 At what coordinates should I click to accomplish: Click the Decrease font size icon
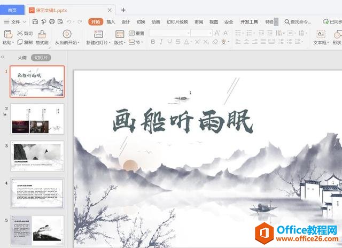tap(226, 33)
